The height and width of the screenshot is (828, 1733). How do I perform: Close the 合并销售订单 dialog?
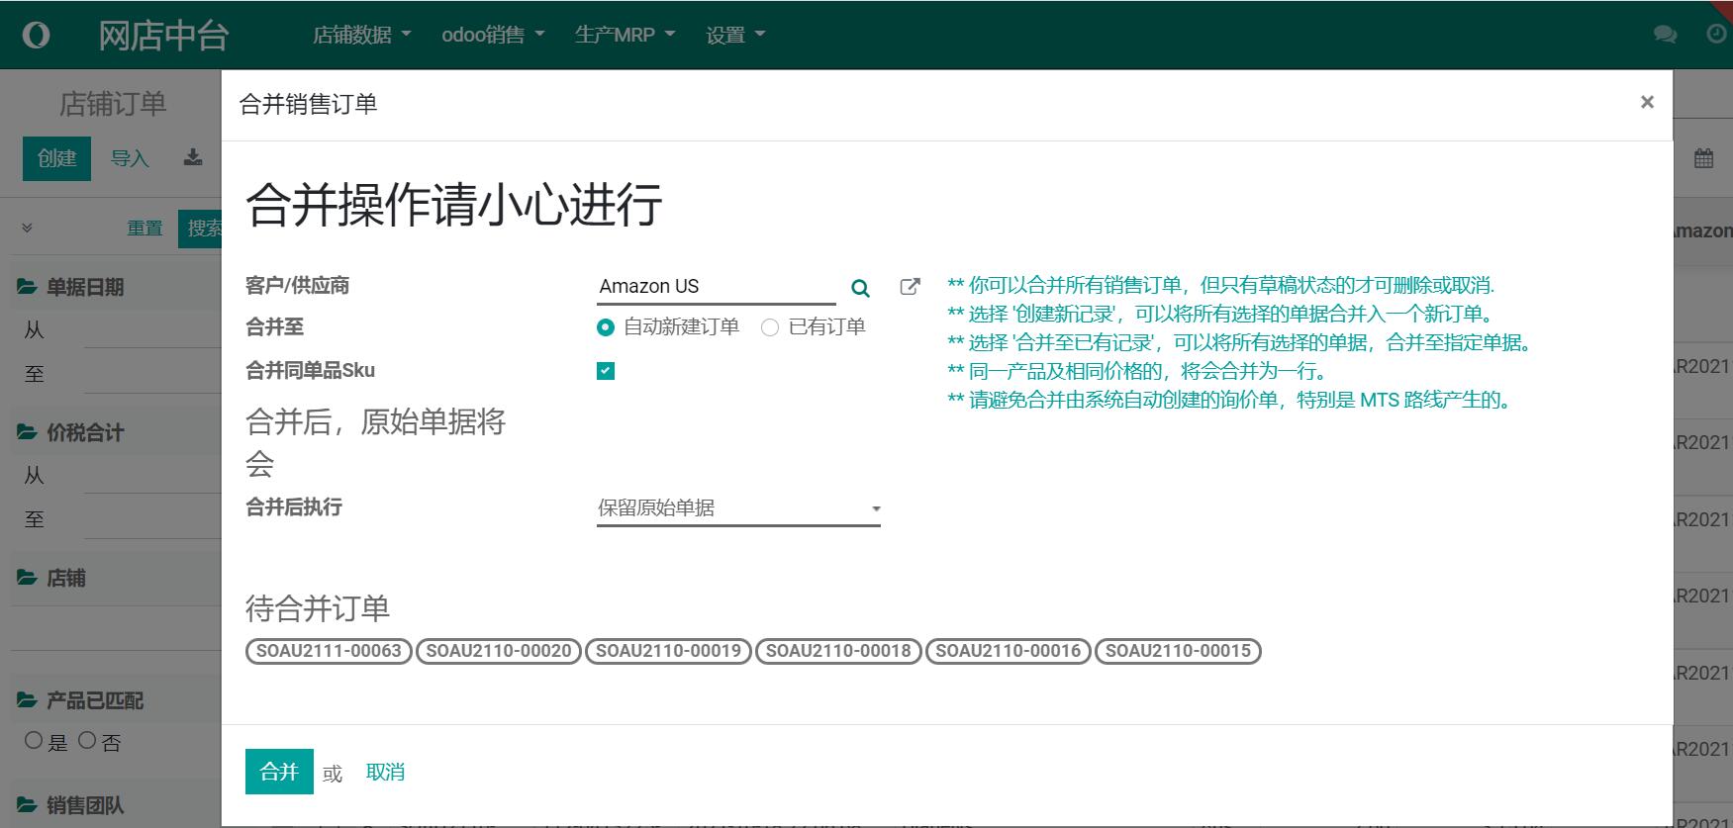click(1647, 102)
